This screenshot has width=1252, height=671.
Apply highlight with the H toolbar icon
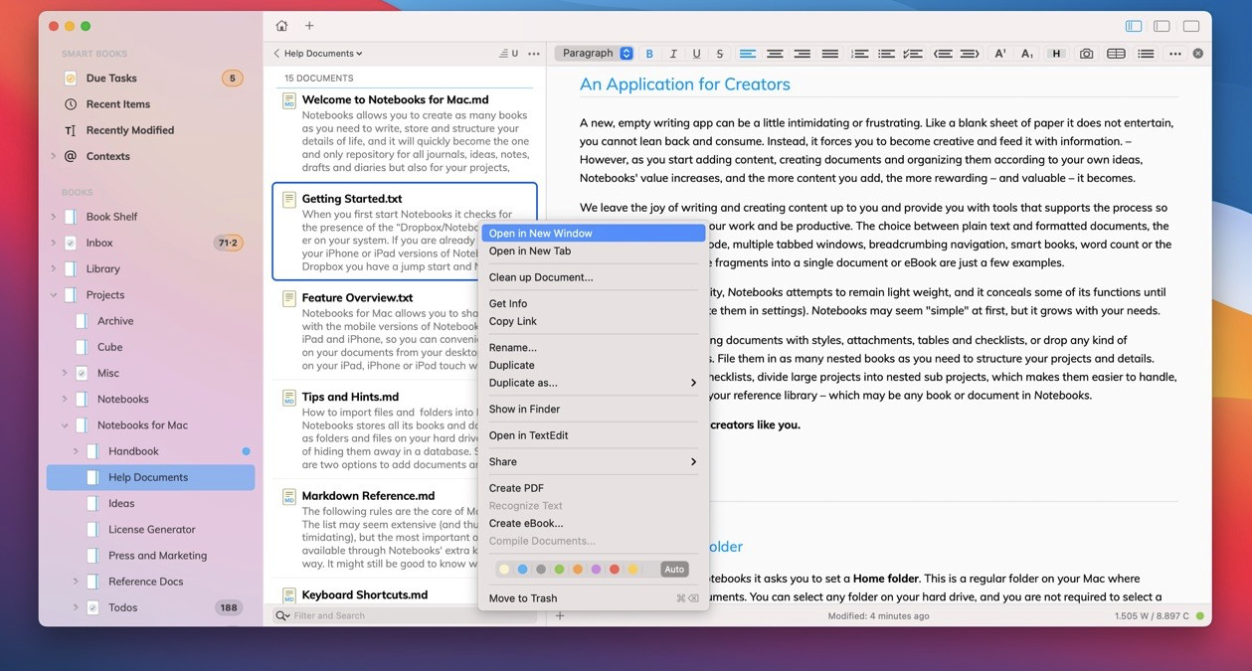1056,53
